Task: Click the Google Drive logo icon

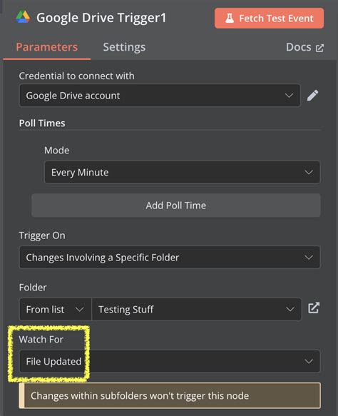Action: point(23,17)
